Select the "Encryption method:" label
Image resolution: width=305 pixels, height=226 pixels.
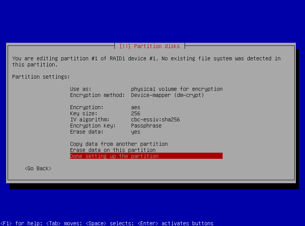click(97, 95)
